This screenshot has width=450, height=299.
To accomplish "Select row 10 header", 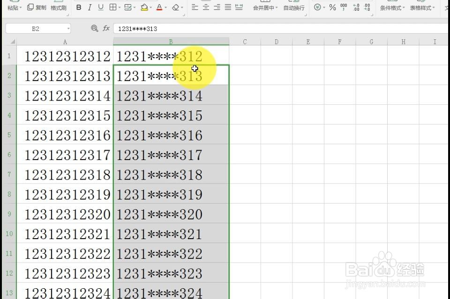I will pos(9,233).
